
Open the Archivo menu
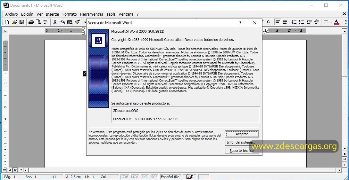coord(11,14)
